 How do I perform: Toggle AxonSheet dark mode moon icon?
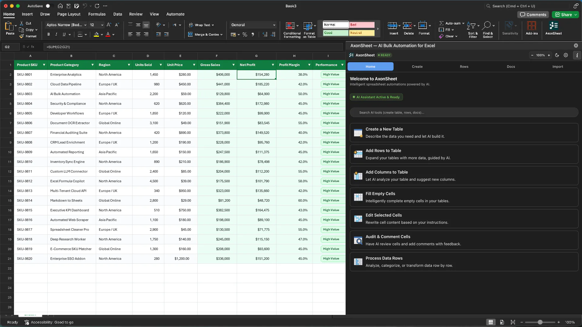(x=557, y=55)
